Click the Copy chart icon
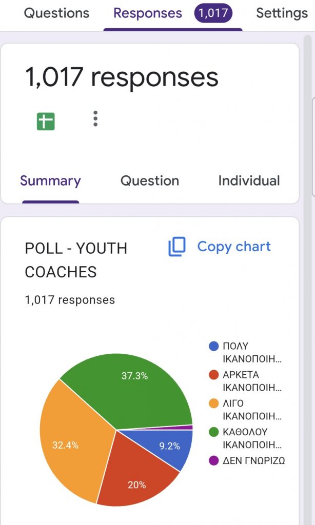This screenshot has width=315, height=525. tap(176, 247)
